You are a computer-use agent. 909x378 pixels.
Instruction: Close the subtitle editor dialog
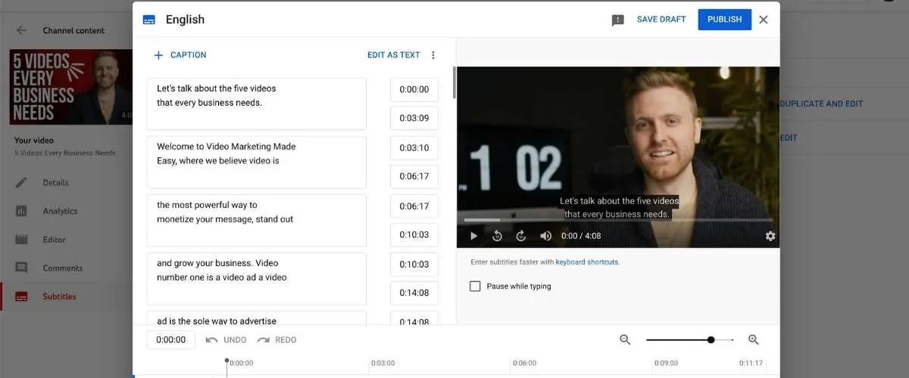pos(764,20)
